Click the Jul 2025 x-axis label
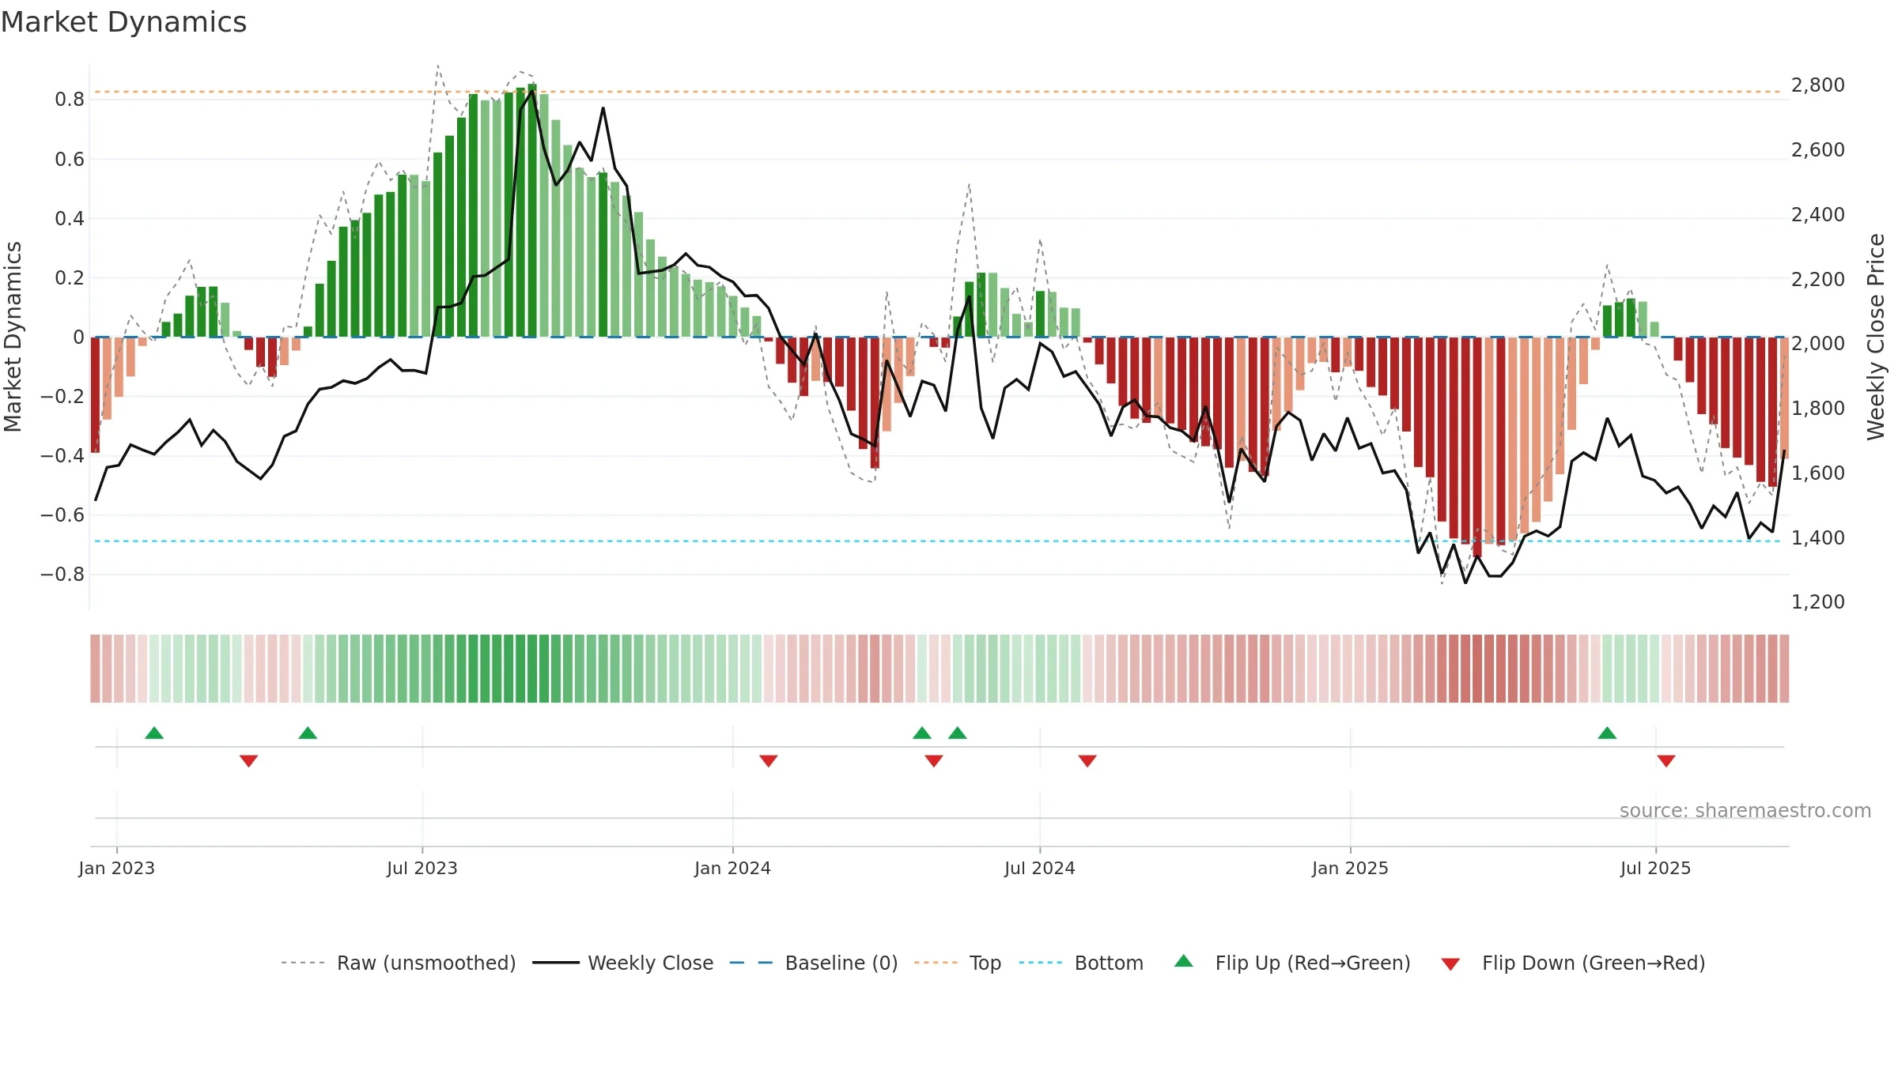The image size is (1898, 1067). tap(1656, 868)
